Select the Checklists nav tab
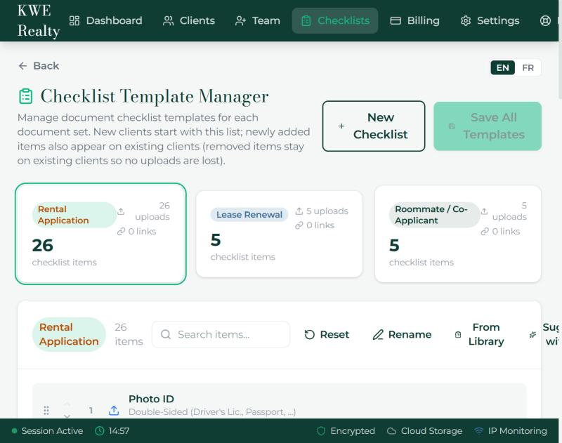 click(335, 21)
